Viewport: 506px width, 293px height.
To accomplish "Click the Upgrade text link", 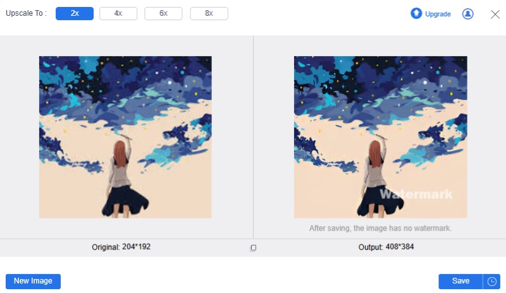I will [x=438, y=14].
